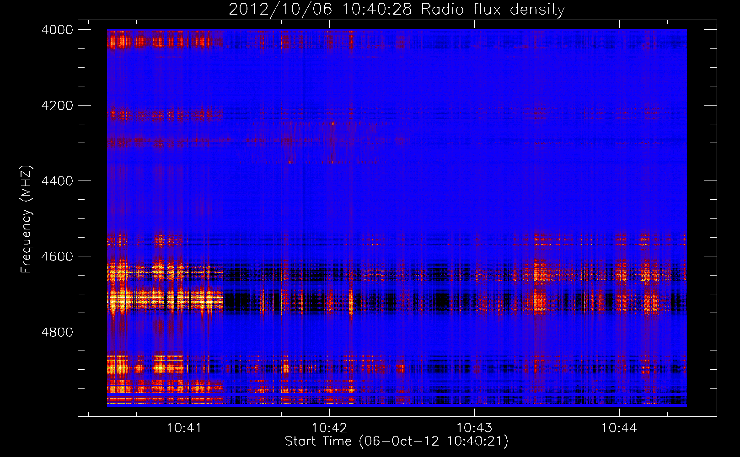
Task: Click the 10:41 time axis label
Action: pyautogui.click(x=184, y=428)
